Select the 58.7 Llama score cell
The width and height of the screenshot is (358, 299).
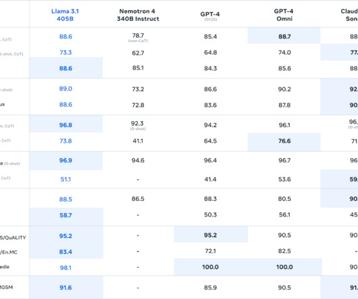66,216
